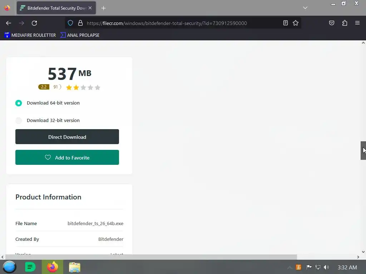Click the 537 MB file size text
Viewport: 366px width, 274px height.
(70, 73)
